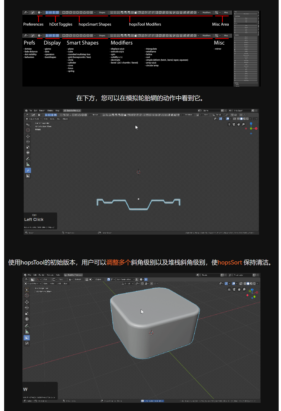281x411 pixels.
Task: Click the highlighted BoxCutter tool in the second viewport
Action: click(x=27, y=338)
